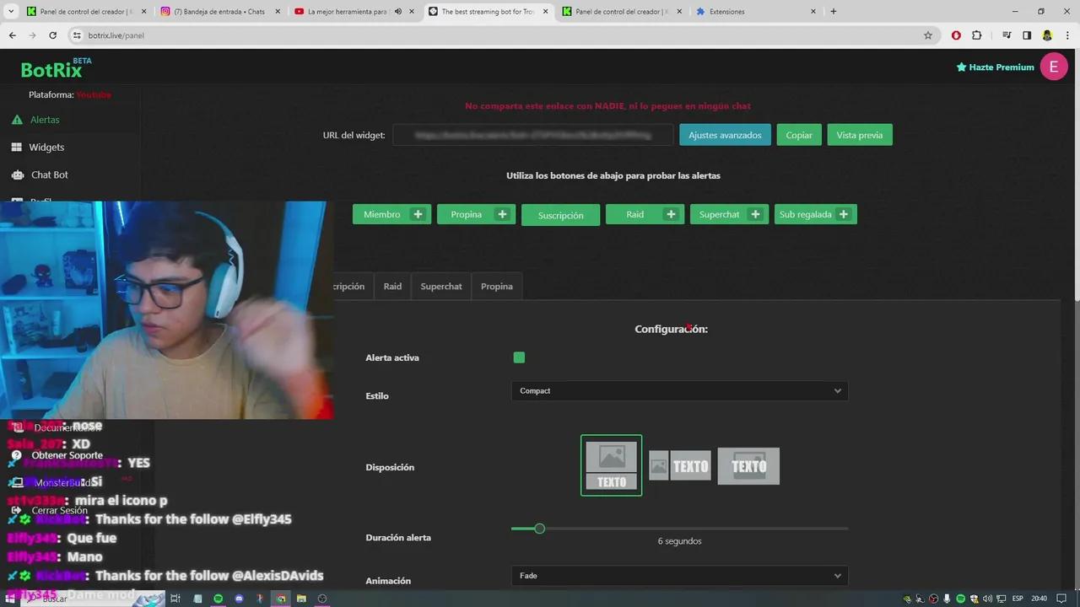1080x607 pixels.
Task: Open Widgets in the sidebar
Action: 46,147
